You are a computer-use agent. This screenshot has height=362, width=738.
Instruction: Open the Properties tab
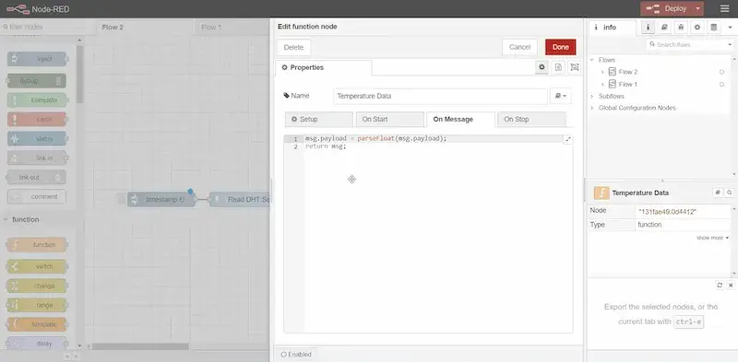(324, 67)
